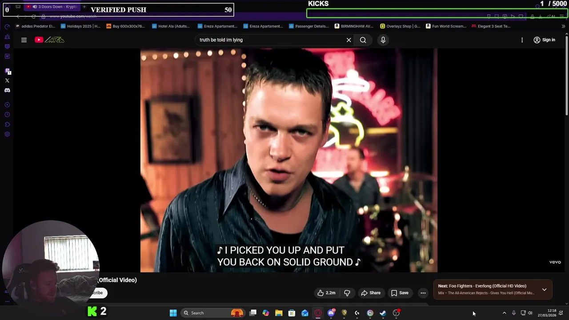Open bookmark 'adidas Predator El...'

[x=35, y=26]
